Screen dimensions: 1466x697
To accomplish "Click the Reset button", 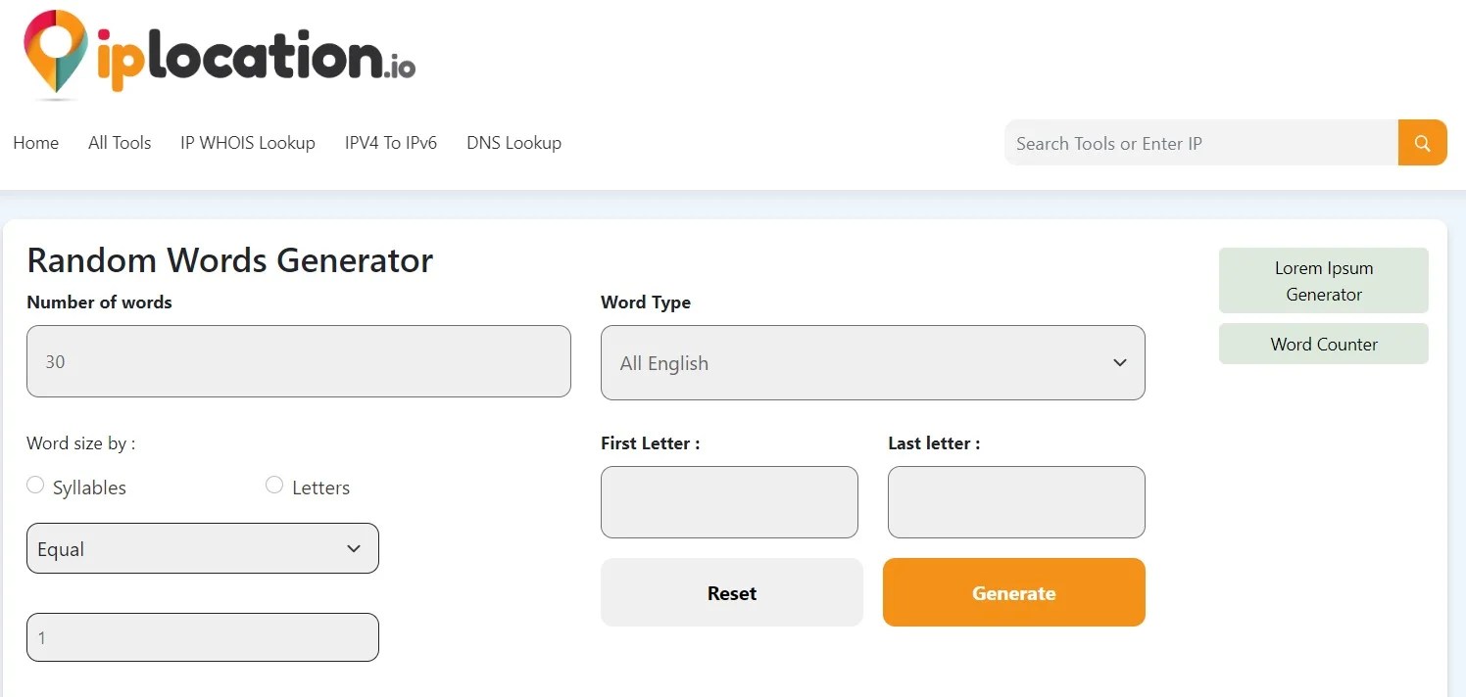I will click(x=731, y=592).
